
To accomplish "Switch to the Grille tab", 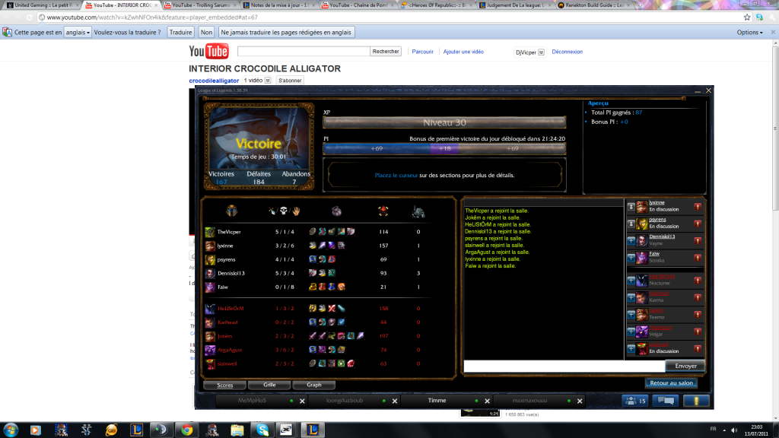I will (269, 385).
